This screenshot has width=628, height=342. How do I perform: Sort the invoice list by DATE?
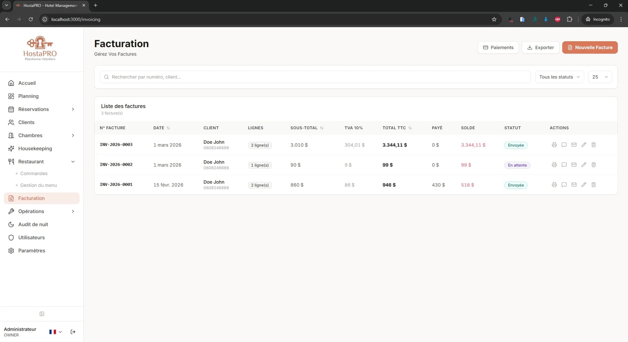click(162, 128)
